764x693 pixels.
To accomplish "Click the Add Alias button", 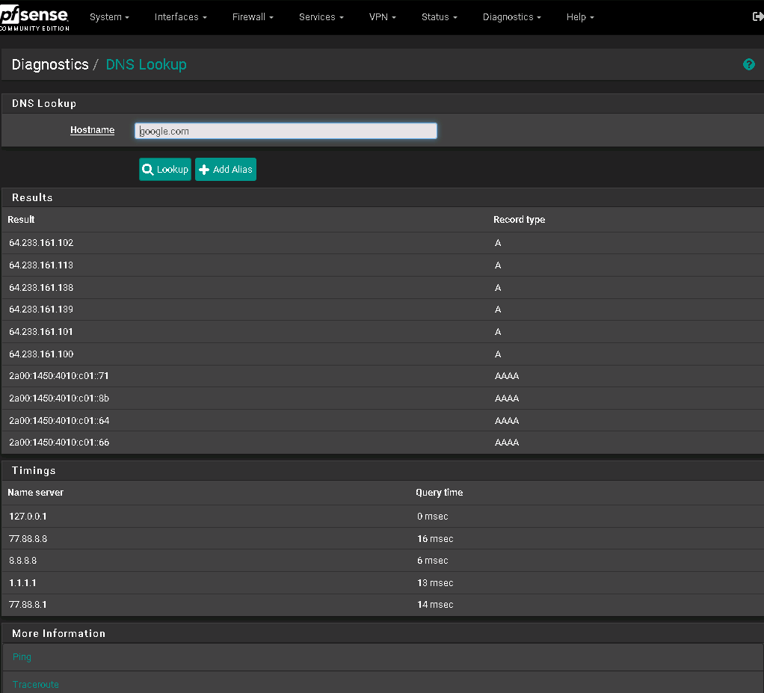I will [226, 169].
